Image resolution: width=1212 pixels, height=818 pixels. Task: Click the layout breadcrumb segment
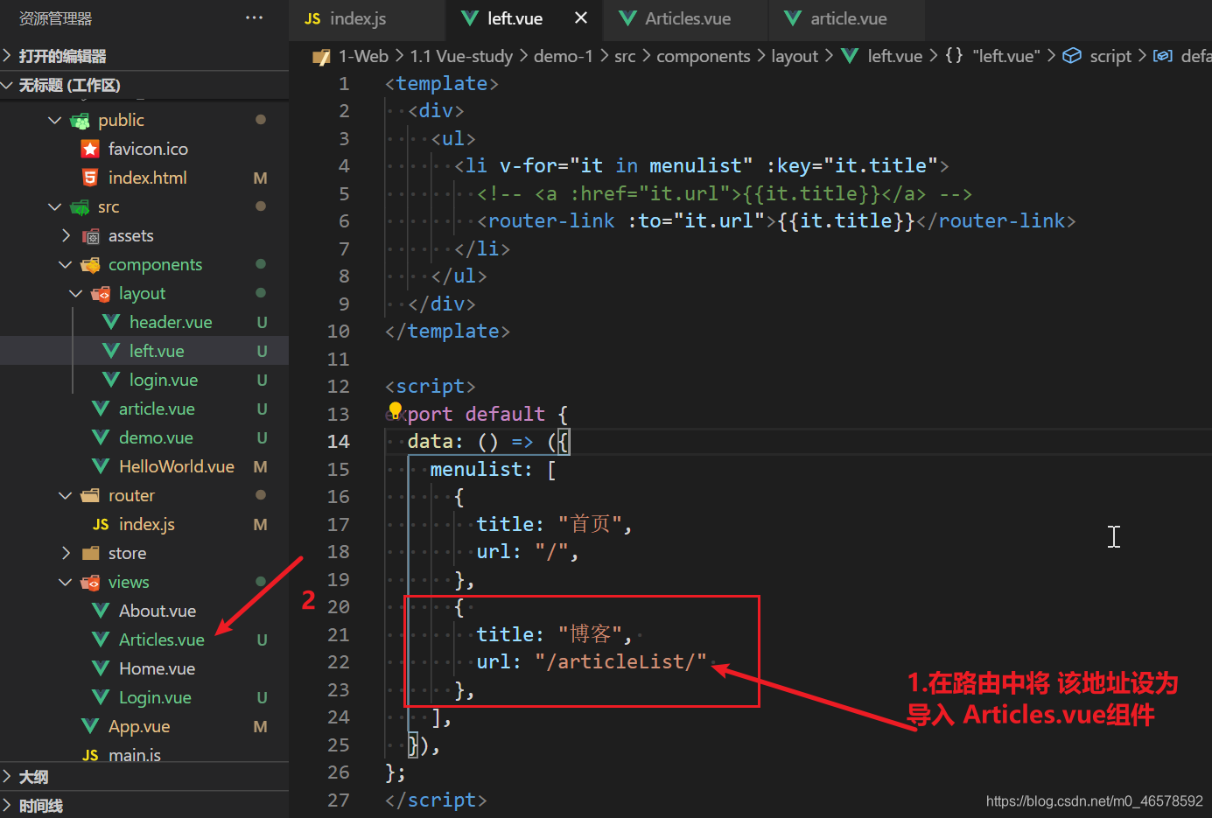click(x=795, y=56)
